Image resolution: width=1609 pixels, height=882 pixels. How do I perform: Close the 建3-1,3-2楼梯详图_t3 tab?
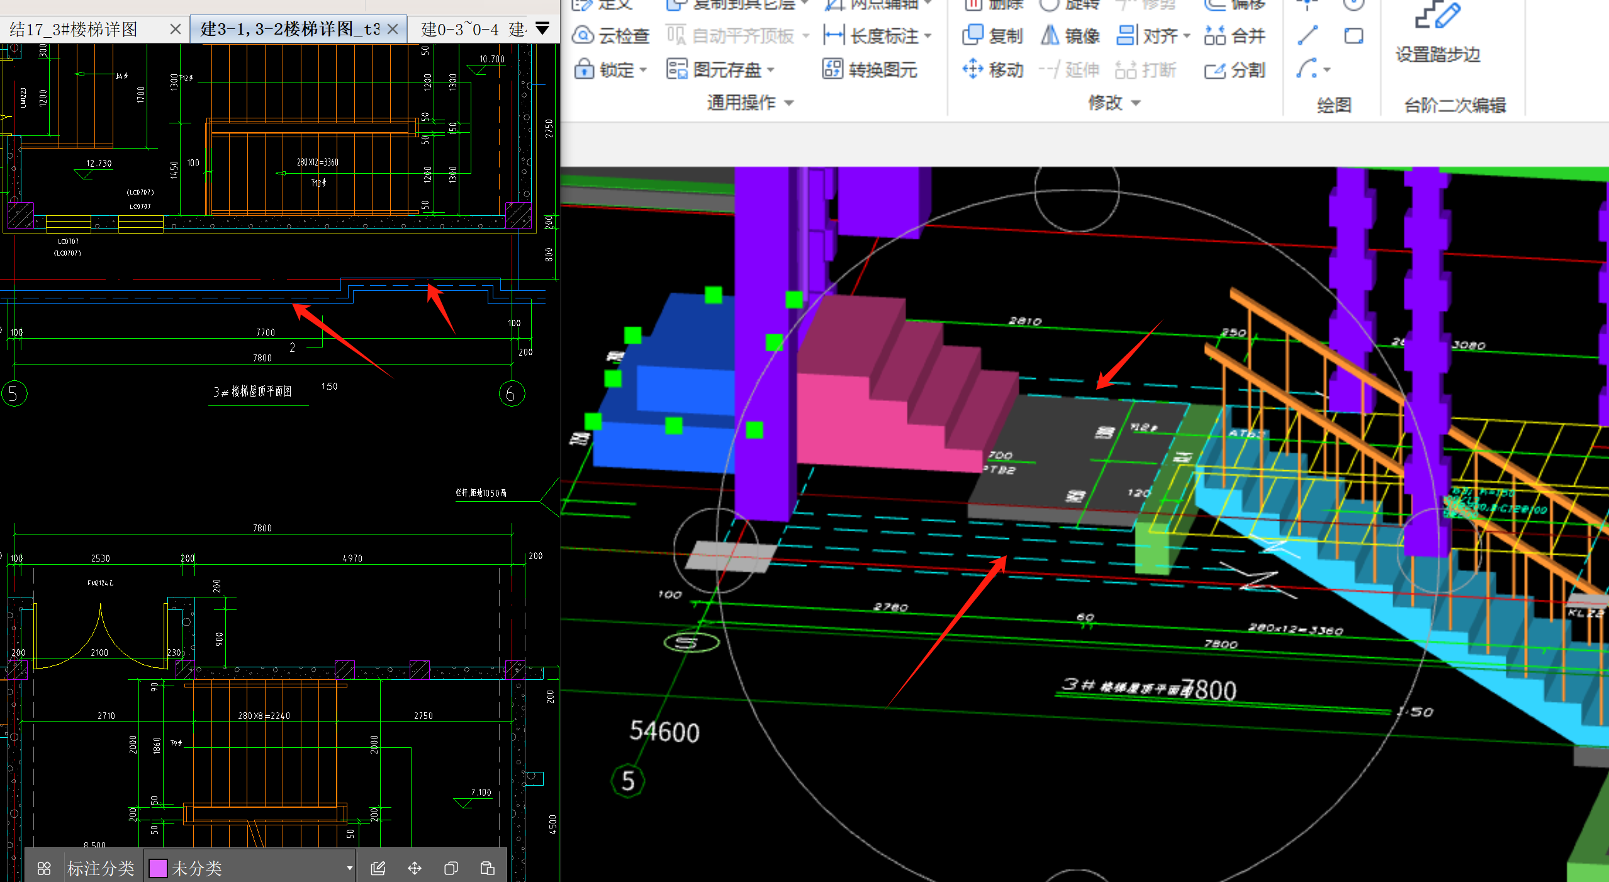pos(393,29)
